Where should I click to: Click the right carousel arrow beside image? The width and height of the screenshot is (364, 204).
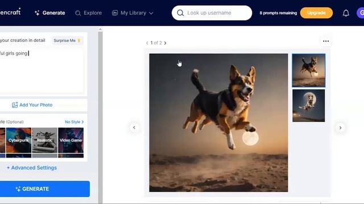(x=340, y=127)
